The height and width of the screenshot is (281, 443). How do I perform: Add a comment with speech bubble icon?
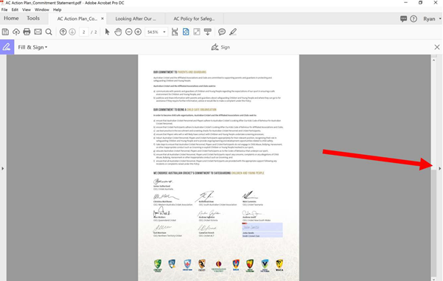(222, 32)
